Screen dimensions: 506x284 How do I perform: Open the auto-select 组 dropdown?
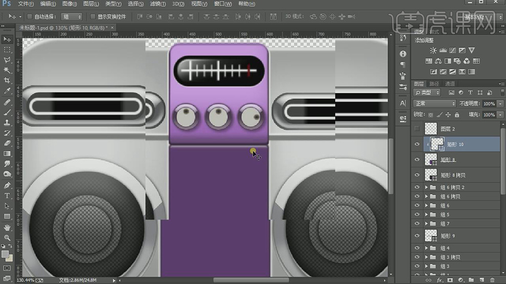(72, 17)
